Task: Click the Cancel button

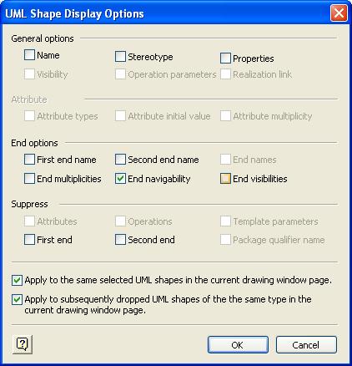Action: 306,345
